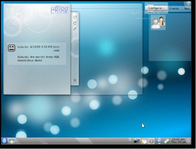Click the kubuntu user avatar face icon
Viewport: 196px width, 149px height.
click(12, 48)
